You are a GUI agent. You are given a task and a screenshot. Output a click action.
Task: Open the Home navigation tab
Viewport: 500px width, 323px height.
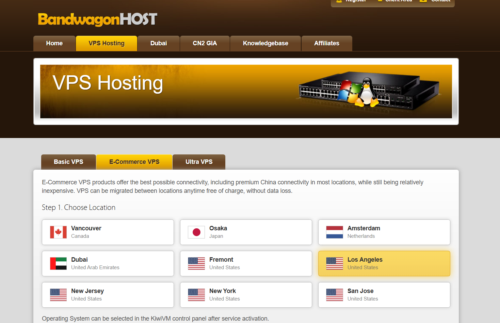click(54, 43)
